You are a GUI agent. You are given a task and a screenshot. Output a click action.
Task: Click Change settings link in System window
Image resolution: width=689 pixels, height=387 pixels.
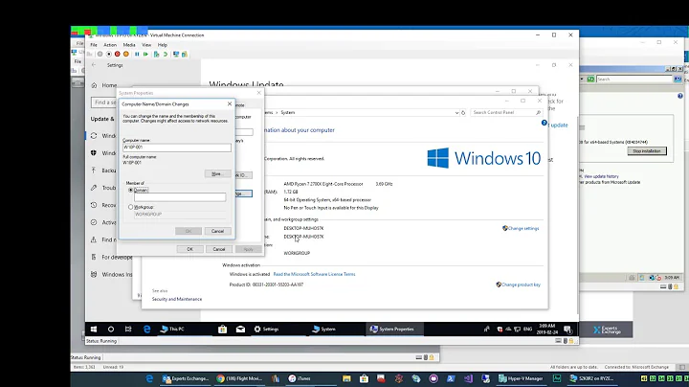tap(522, 228)
